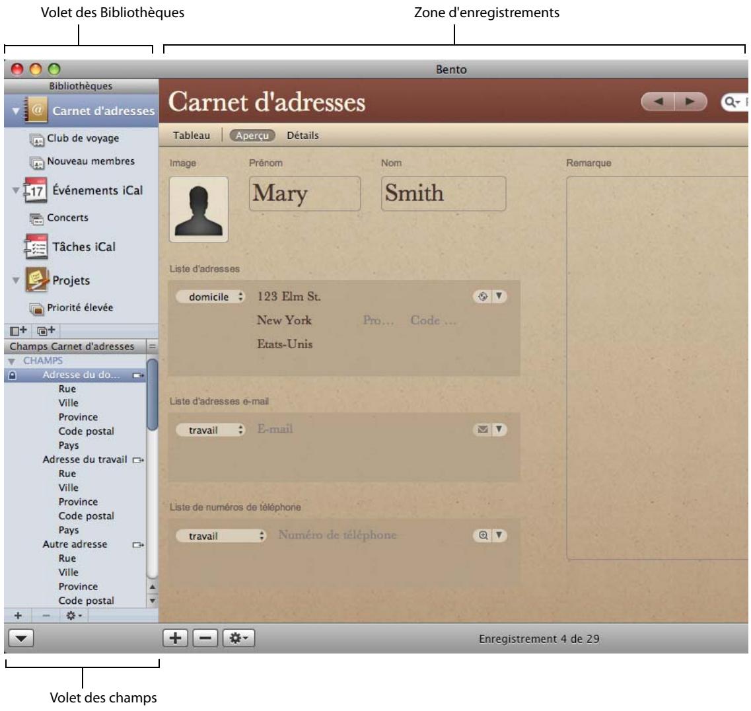Collapse the CHAMPS section
This screenshot has height=711, width=751.
[12, 361]
